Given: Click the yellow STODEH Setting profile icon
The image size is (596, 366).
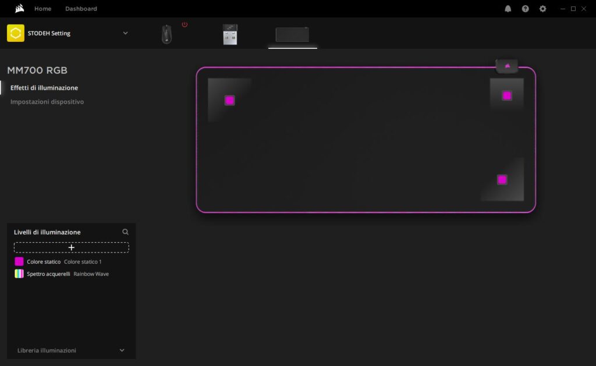Looking at the screenshot, I should click(16, 33).
